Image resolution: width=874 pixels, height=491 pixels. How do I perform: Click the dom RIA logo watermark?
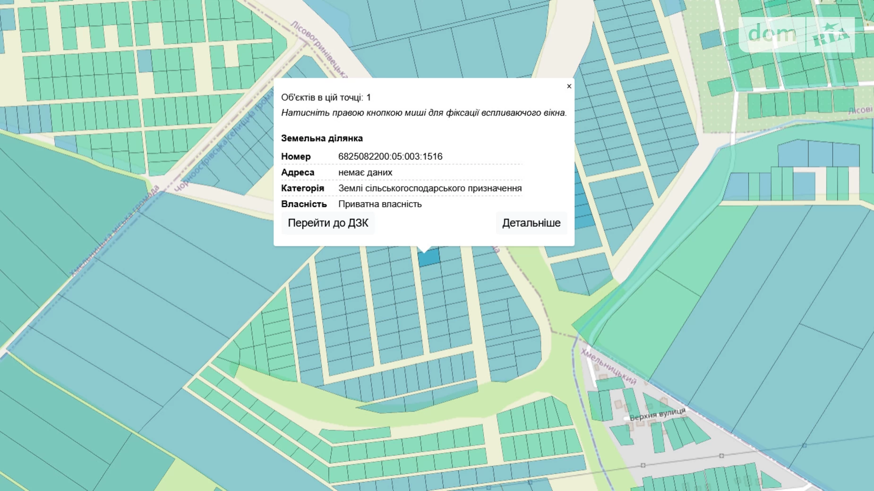[x=797, y=34]
